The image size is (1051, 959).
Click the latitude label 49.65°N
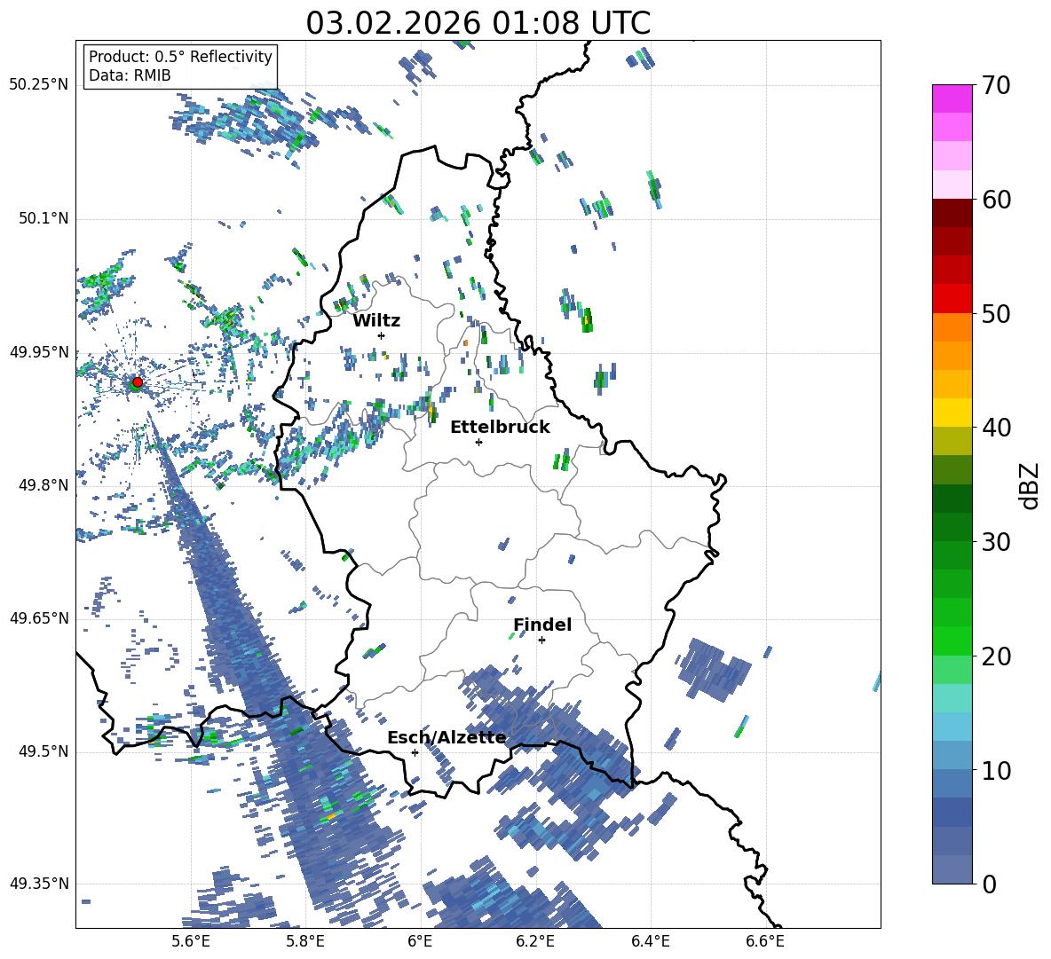coord(39,618)
